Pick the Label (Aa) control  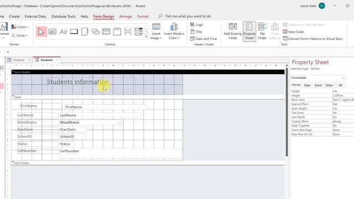tap(63, 32)
